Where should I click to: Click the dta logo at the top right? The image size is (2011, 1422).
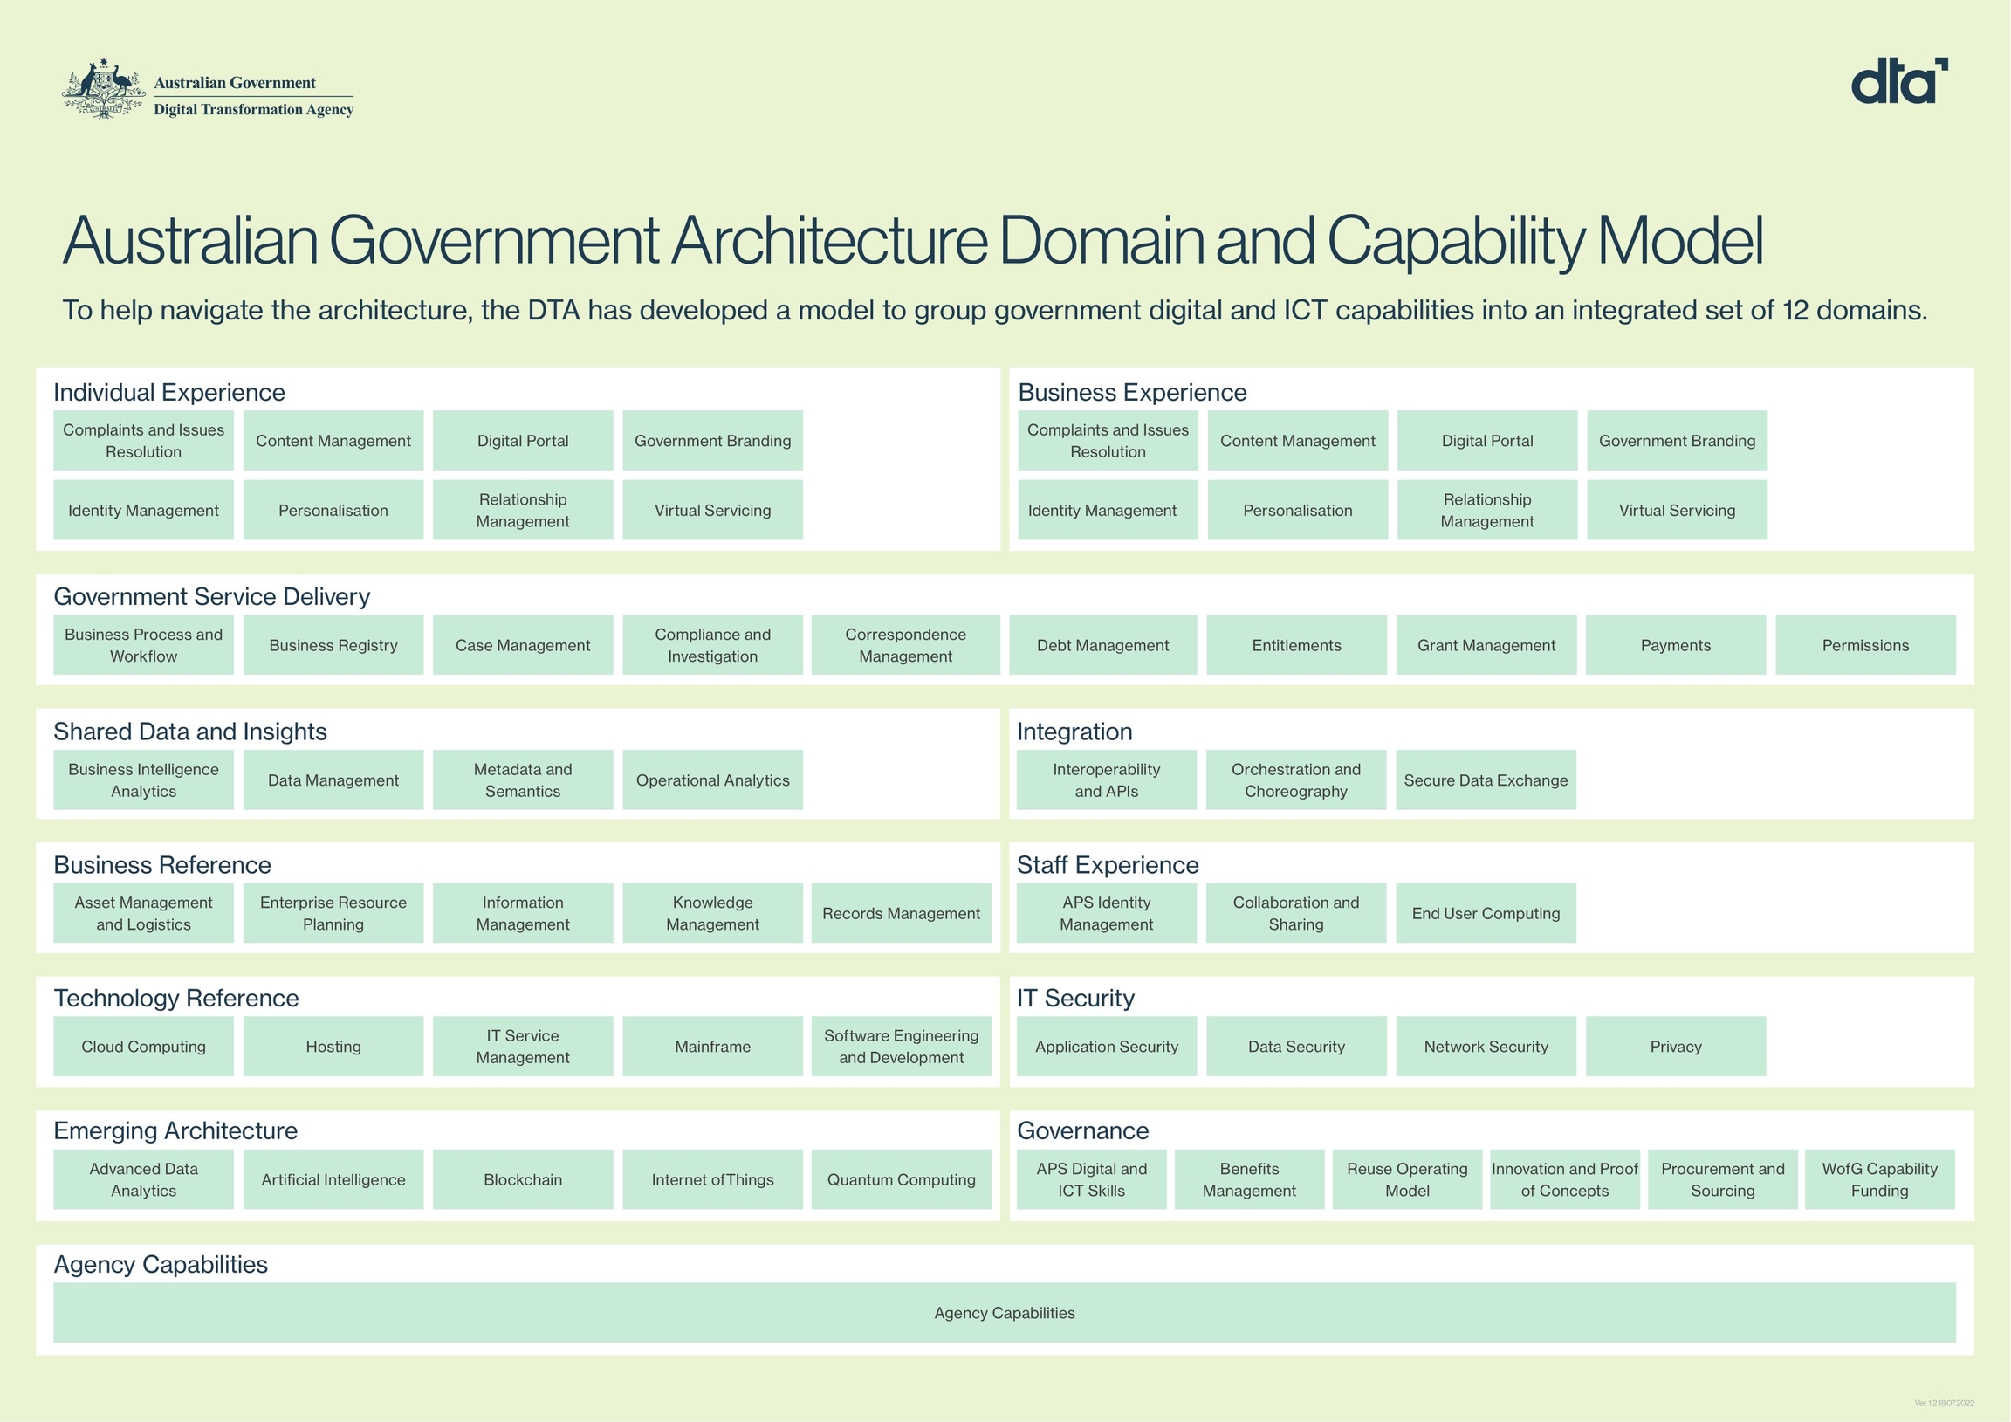[x=1898, y=82]
